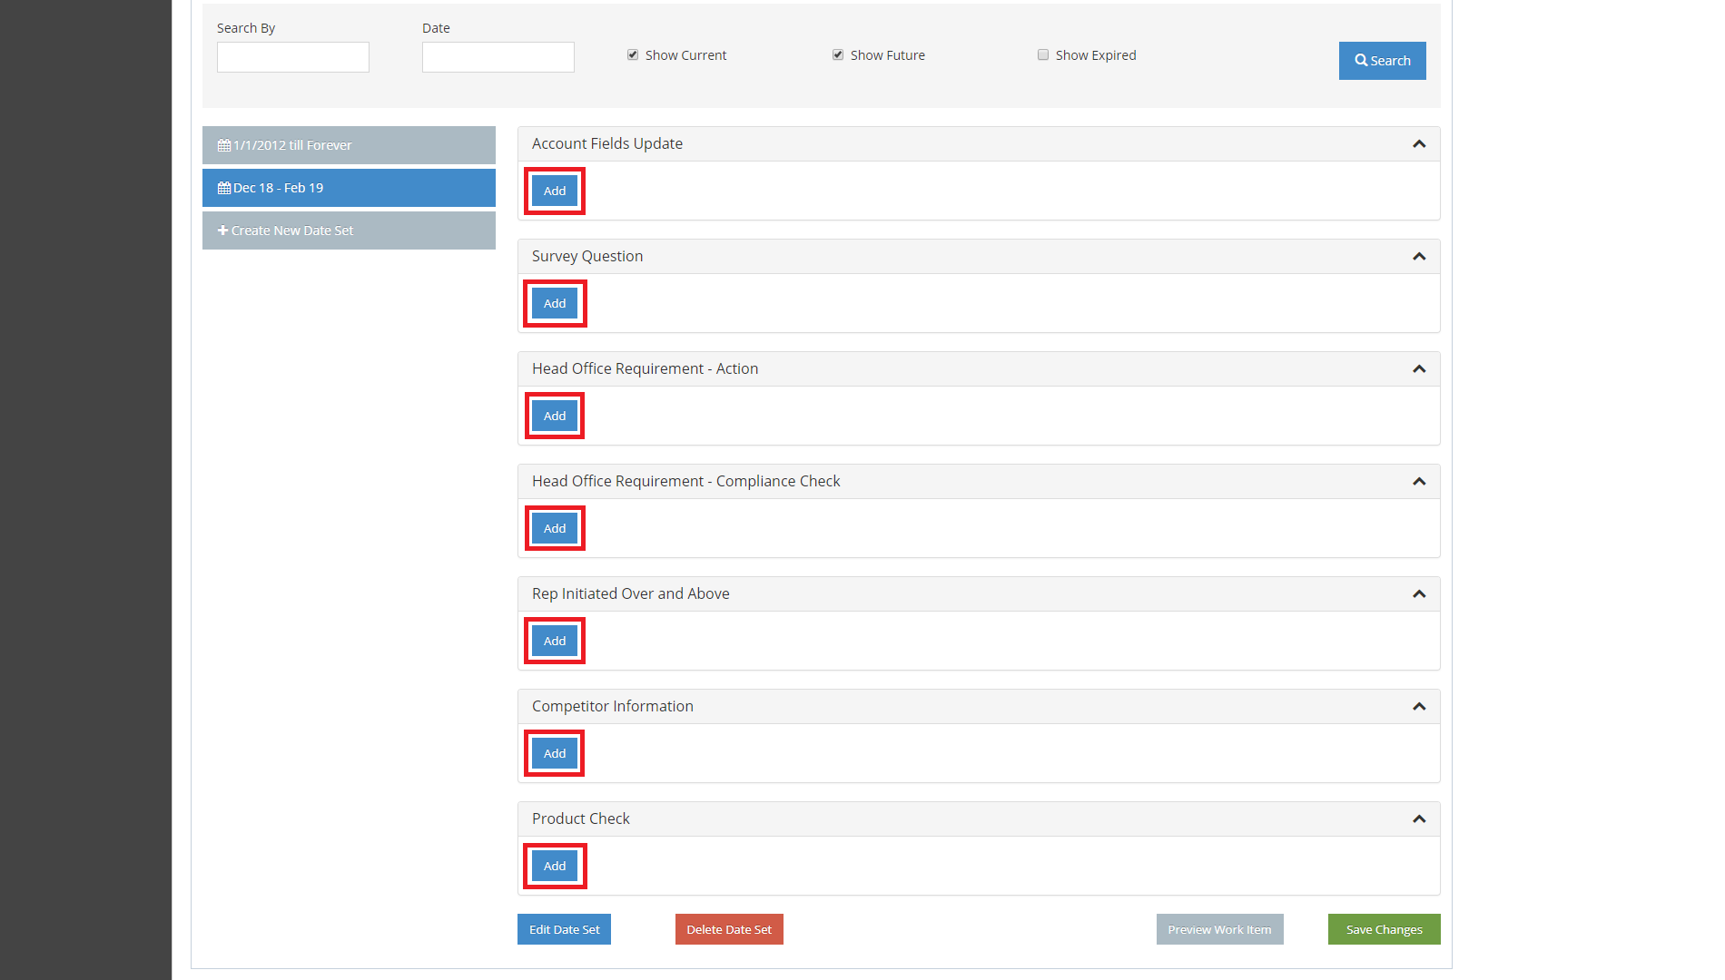Focus the Search By input field
The width and height of the screenshot is (1725, 980).
pos(293,57)
